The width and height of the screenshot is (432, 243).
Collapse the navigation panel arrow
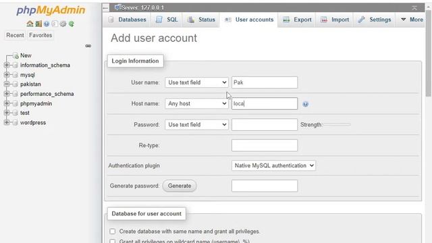tap(105, 7)
